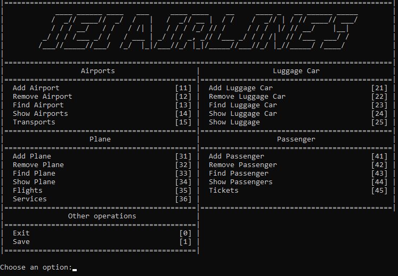Click the 'Show Luggage' entry

click(x=234, y=122)
